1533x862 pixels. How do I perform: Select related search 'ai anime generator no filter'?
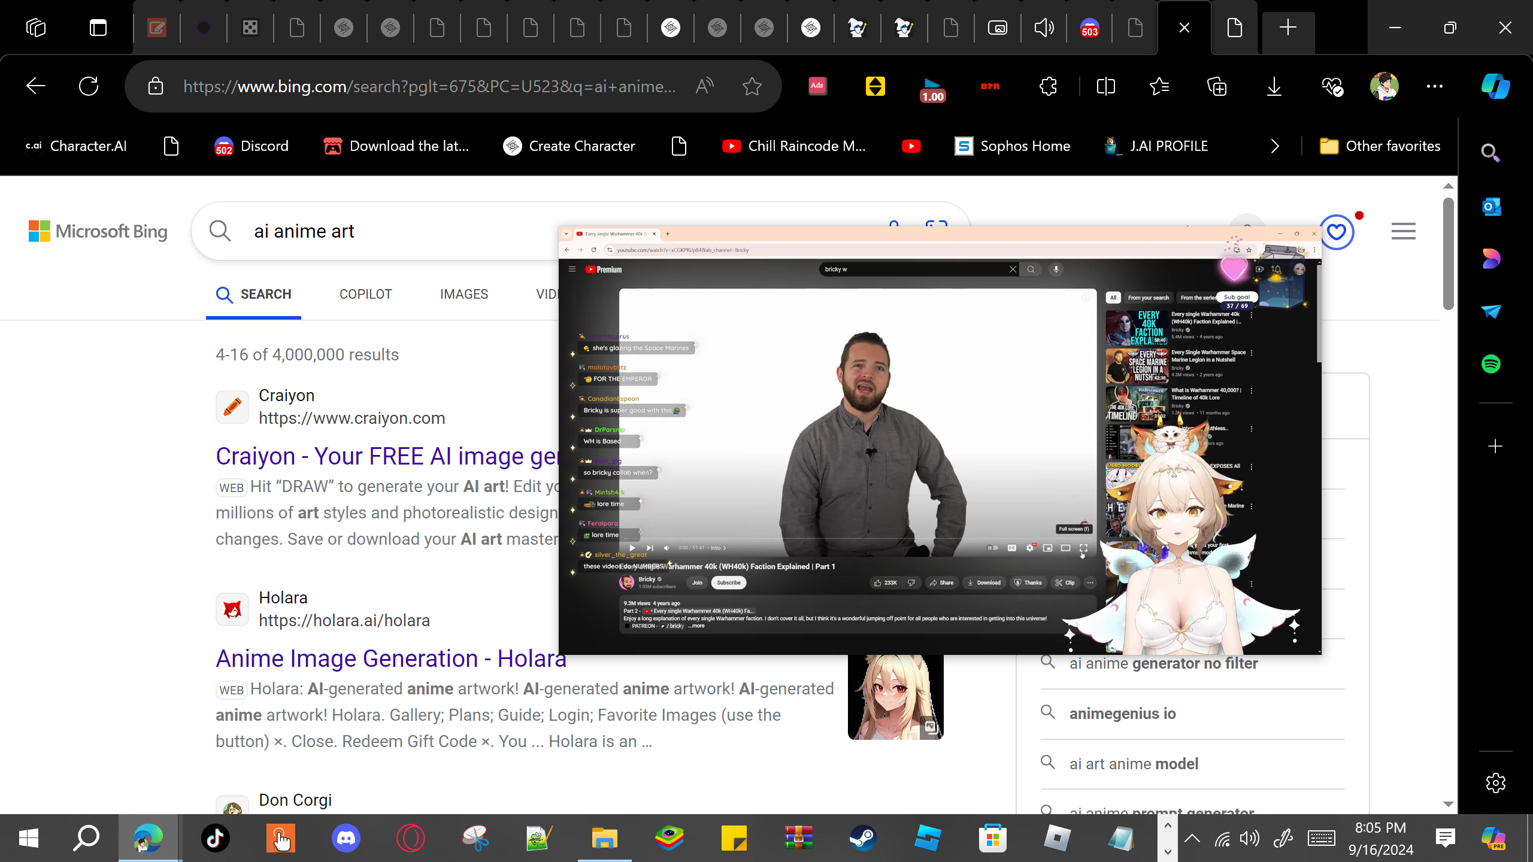click(x=1163, y=663)
